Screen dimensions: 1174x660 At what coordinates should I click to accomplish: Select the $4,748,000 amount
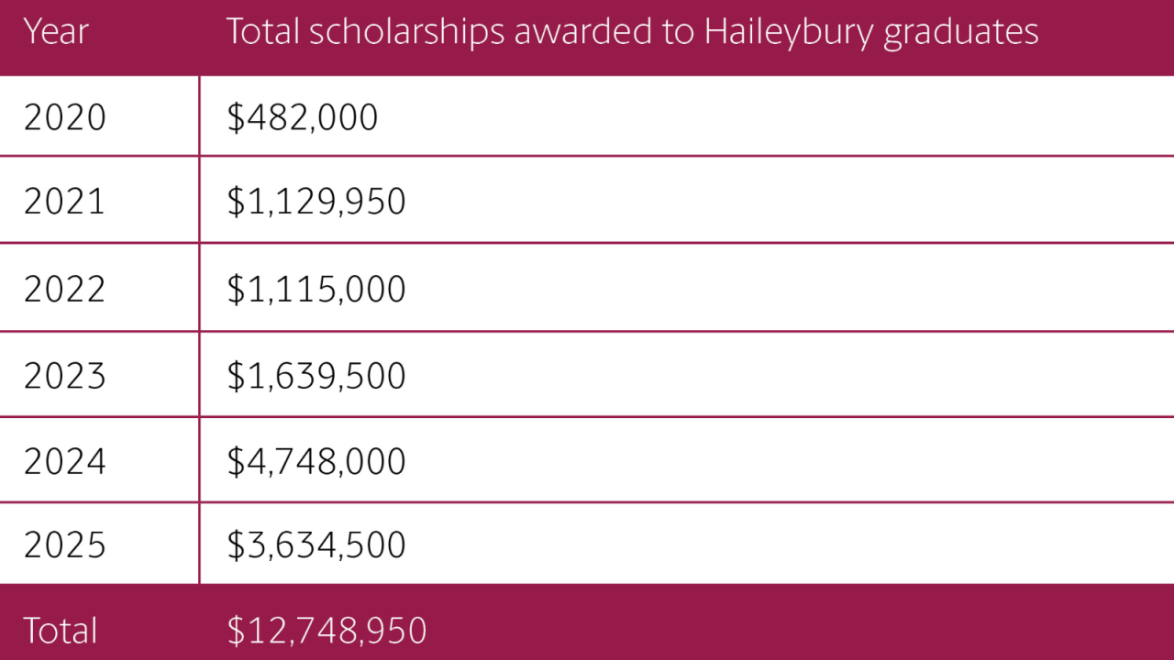point(316,461)
